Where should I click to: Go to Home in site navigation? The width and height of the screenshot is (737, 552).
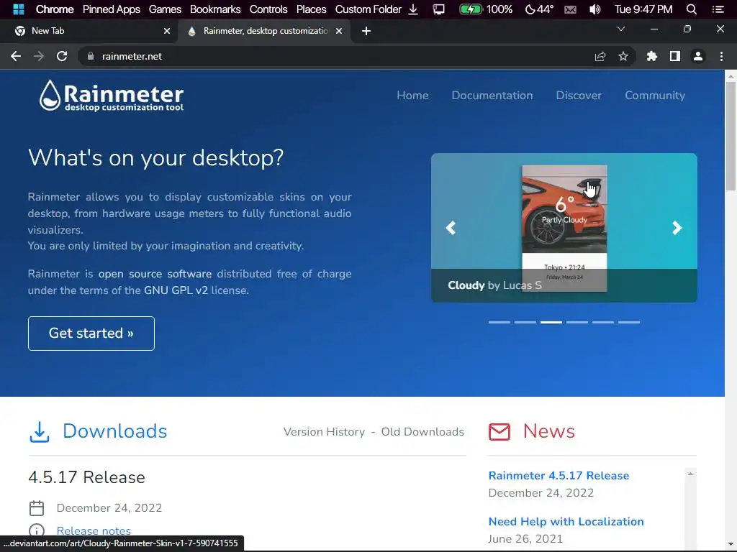point(412,96)
